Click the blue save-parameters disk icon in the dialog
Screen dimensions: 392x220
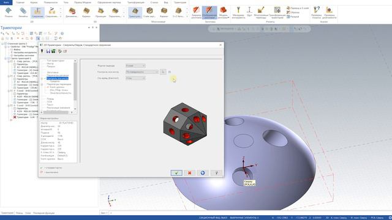[48, 51]
